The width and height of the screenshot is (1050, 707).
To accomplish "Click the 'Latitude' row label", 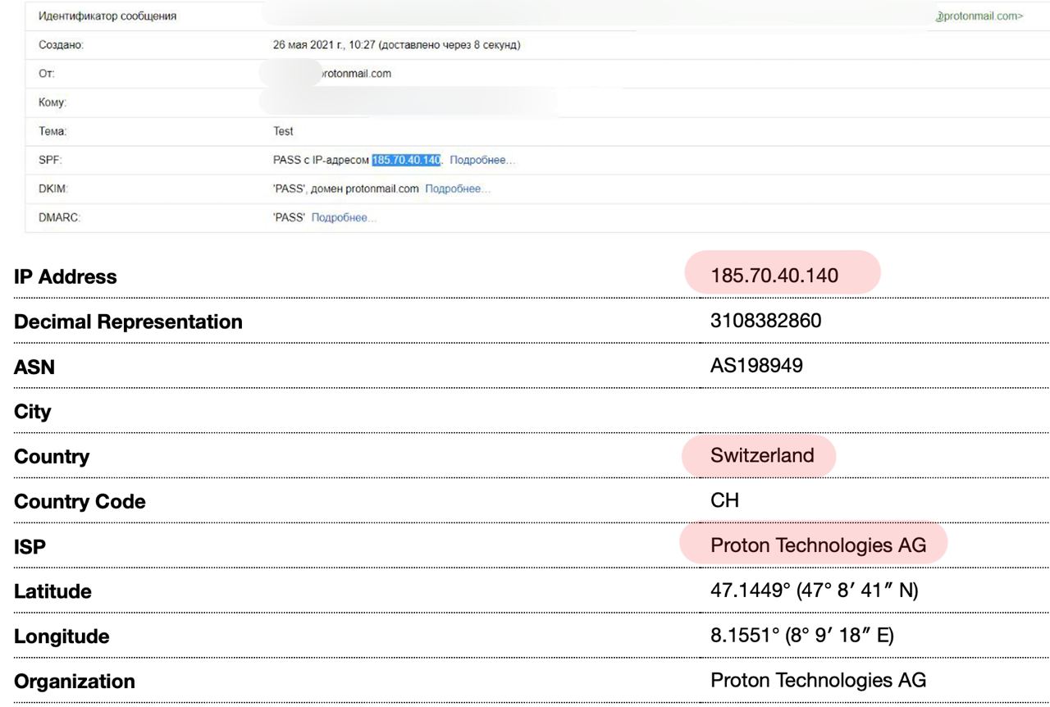I will point(52,591).
